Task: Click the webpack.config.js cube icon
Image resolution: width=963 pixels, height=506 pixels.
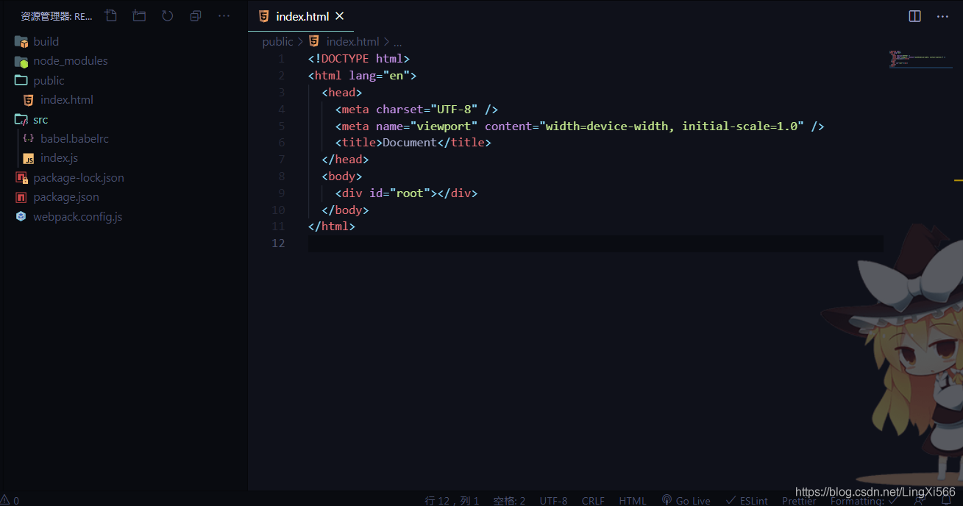Action: pyautogui.click(x=21, y=216)
